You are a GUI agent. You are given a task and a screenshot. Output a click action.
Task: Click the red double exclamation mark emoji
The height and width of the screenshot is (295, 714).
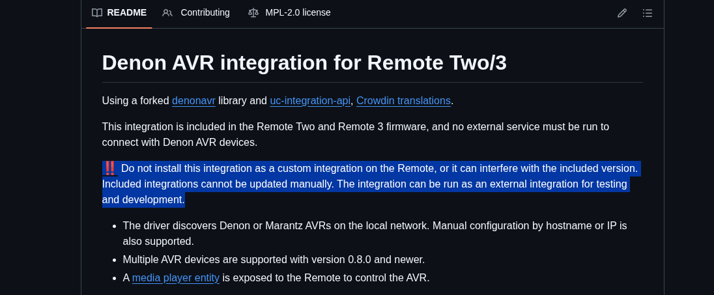click(x=109, y=168)
